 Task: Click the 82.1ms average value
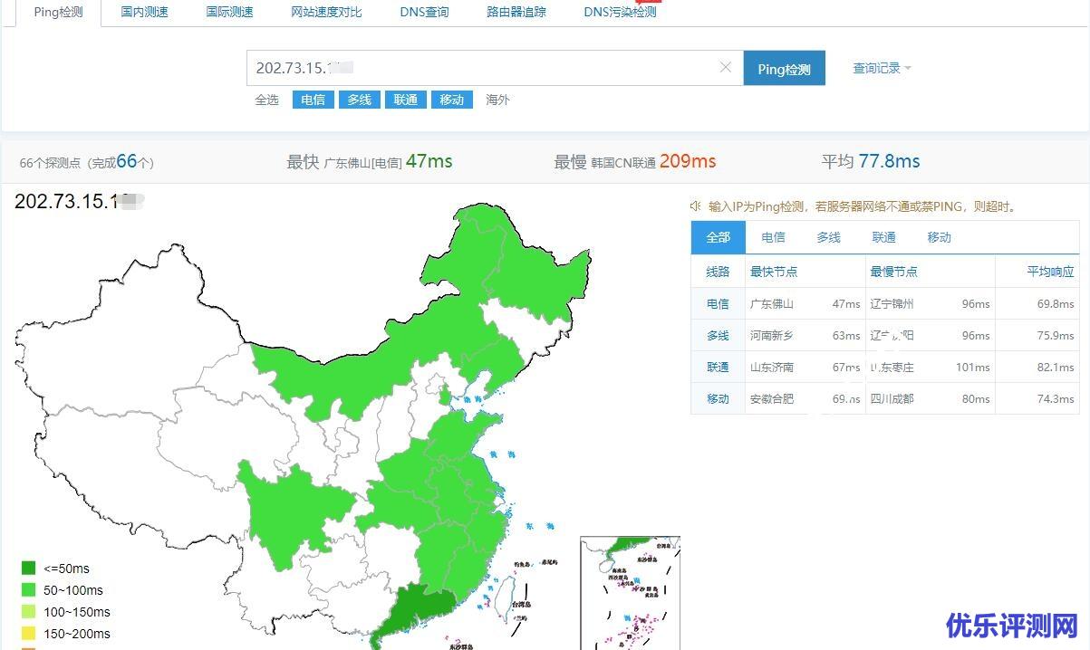(x=1056, y=368)
